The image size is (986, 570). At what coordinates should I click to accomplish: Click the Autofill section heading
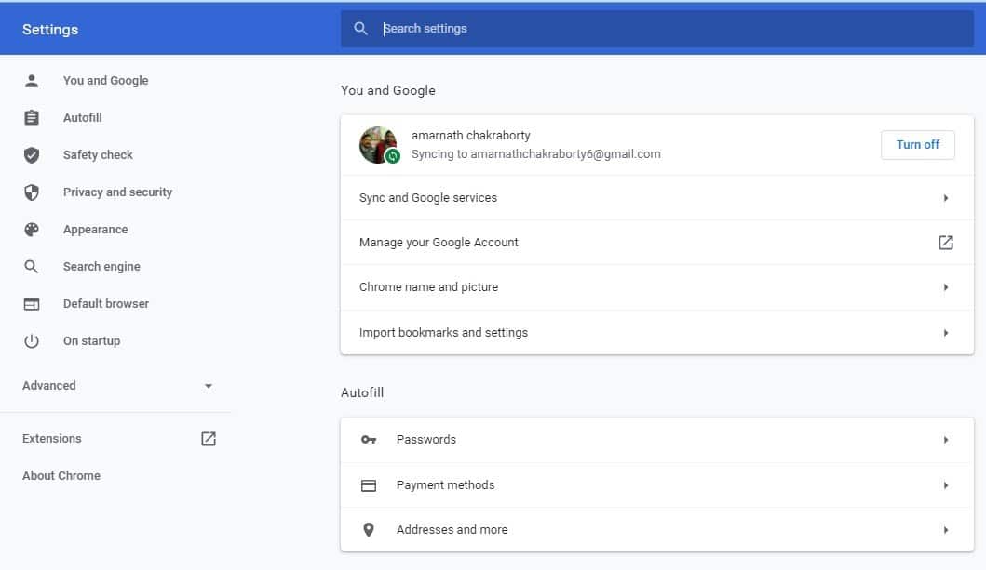coord(362,392)
